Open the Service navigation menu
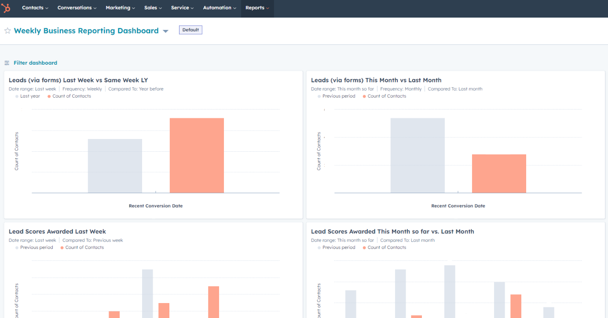Image resolution: width=608 pixels, height=318 pixels. coord(183,8)
